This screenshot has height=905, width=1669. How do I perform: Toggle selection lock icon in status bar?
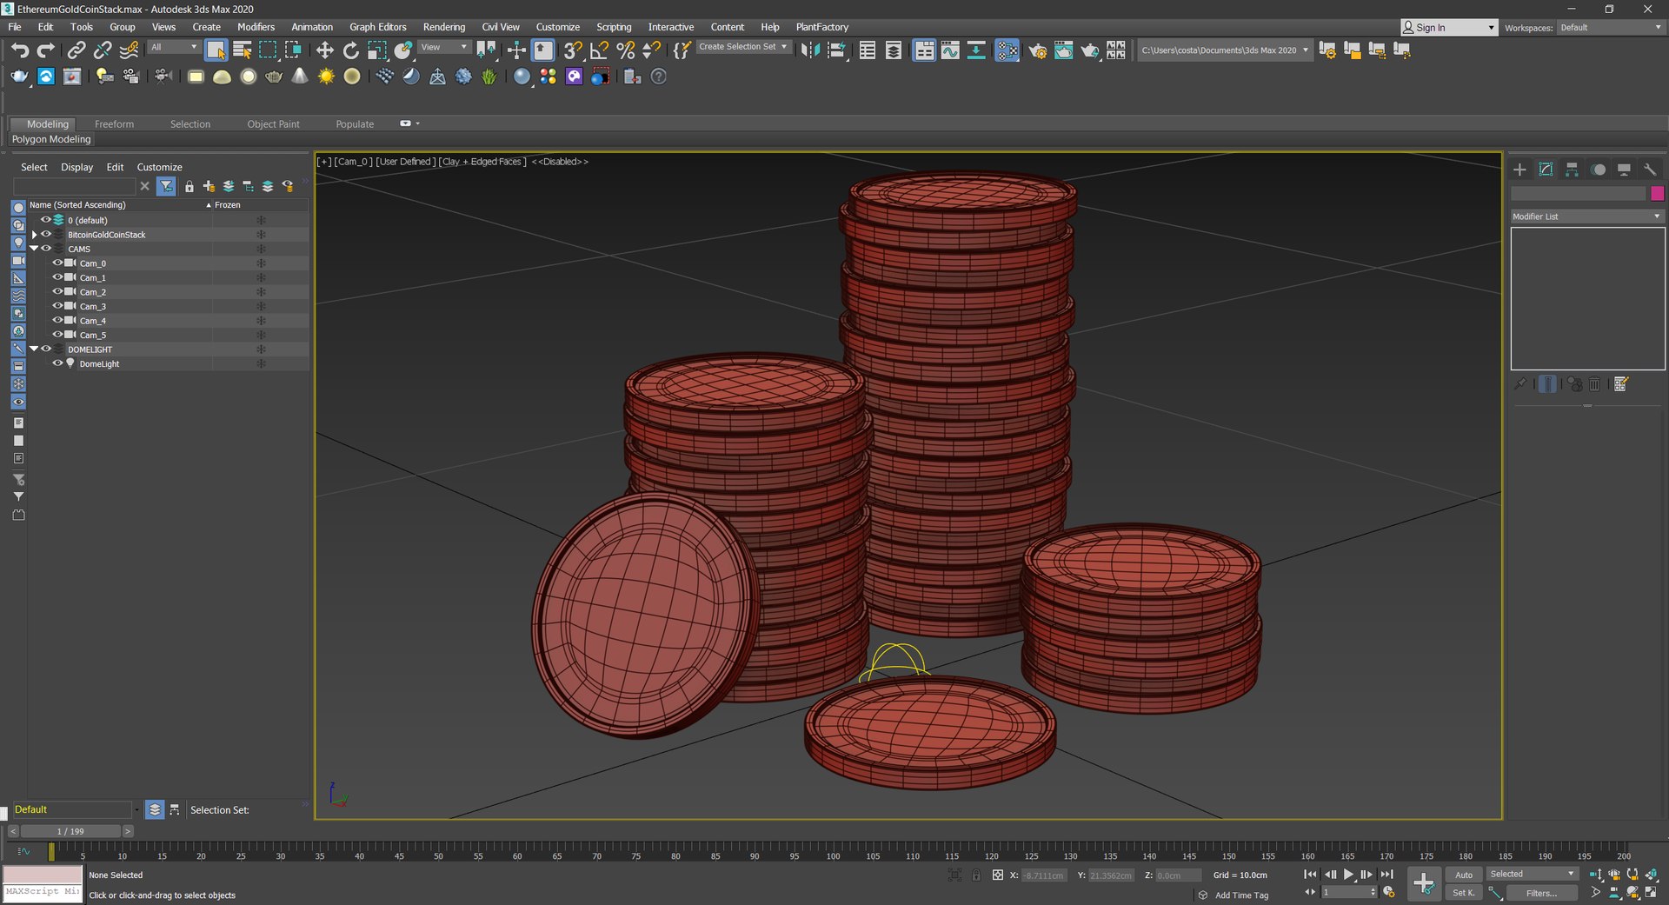(x=976, y=875)
